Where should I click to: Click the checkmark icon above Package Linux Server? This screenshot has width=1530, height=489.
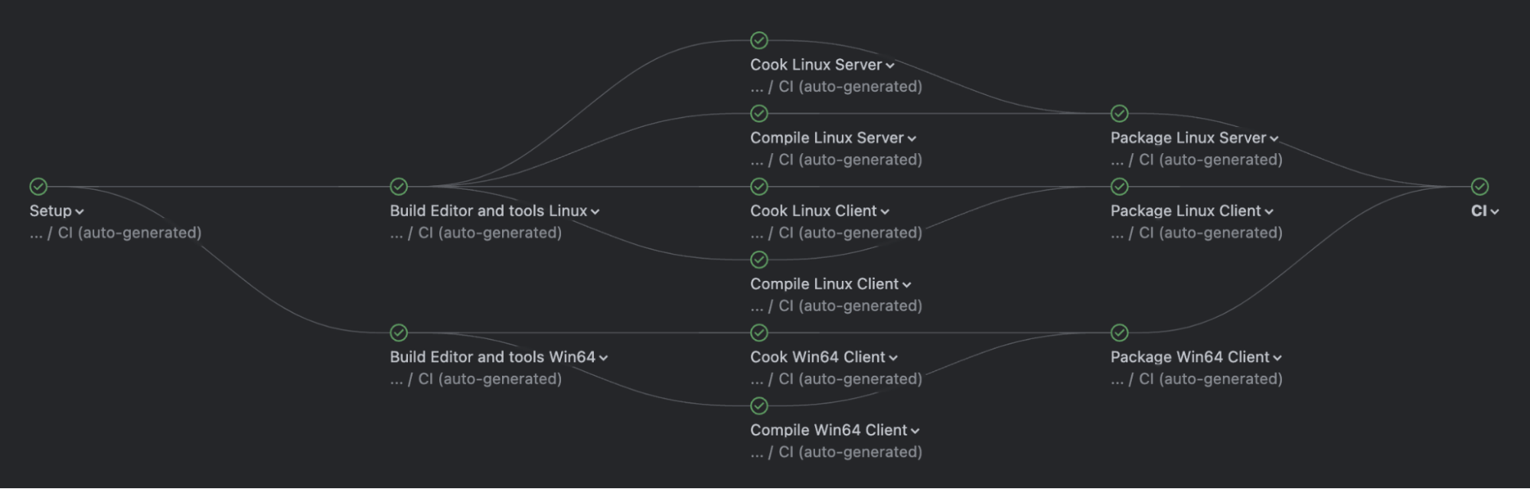click(x=1120, y=114)
